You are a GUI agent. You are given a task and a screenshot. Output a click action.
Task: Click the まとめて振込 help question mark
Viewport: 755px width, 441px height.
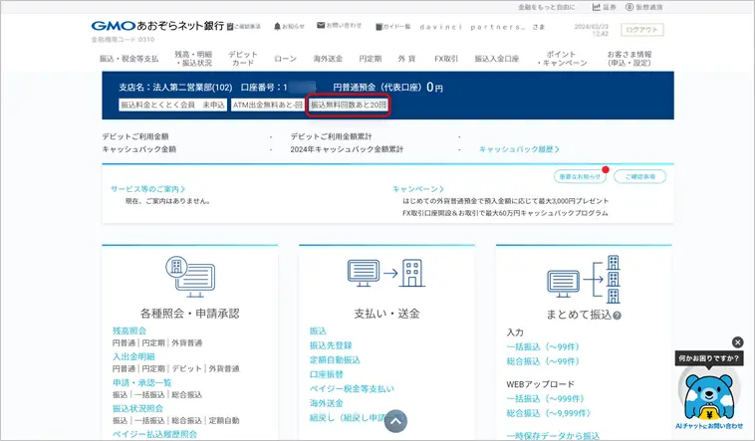617,316
